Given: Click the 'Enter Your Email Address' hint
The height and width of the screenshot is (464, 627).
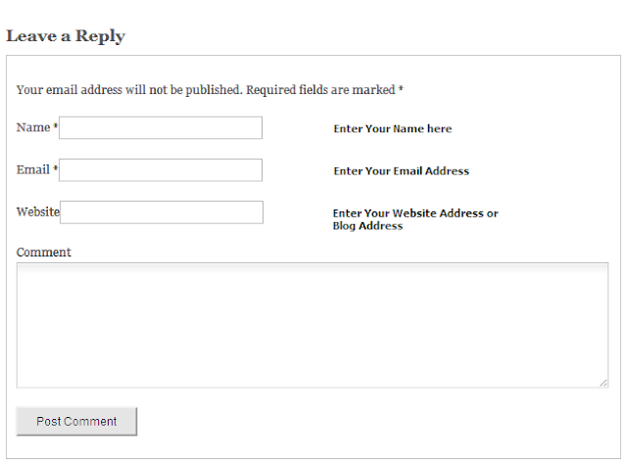Looking at the screenshot, I should [401, 170].
